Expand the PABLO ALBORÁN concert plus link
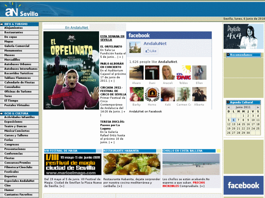 click(112, 81)
